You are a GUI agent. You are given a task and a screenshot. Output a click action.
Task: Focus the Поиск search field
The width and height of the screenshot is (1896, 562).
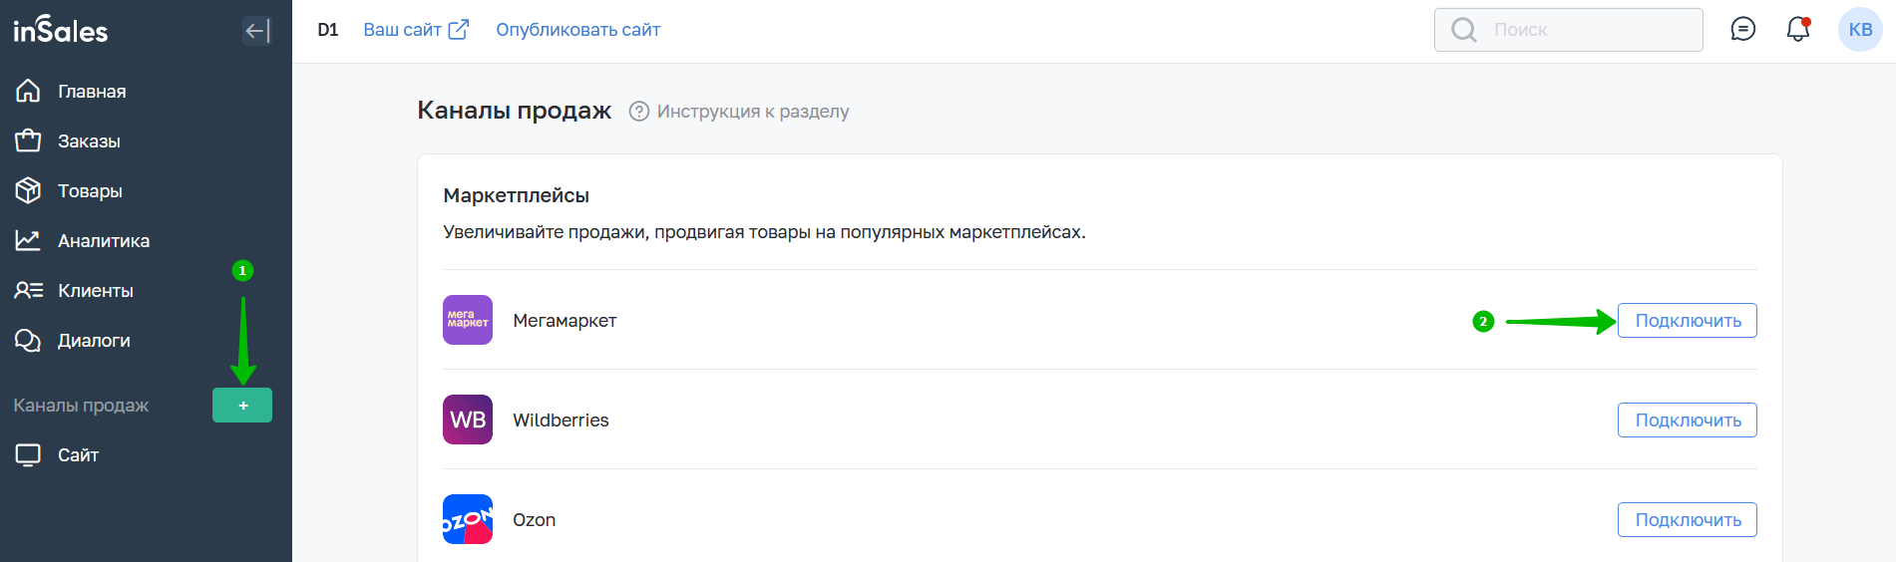click(1586, 30)
